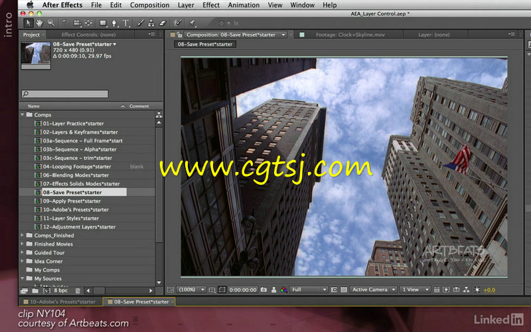Create a new composition from Project panel
This screenshot has height=332, width=531.
coord(46,290)
